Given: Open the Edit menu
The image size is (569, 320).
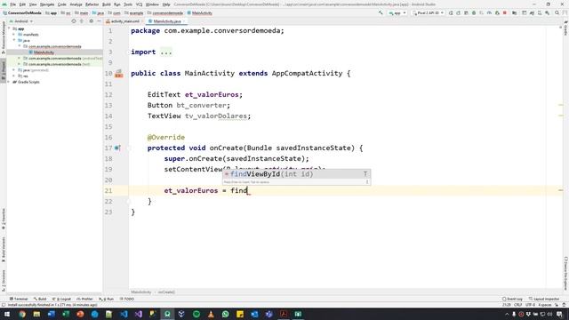Looking at the screenshot, I should (22, 4).
